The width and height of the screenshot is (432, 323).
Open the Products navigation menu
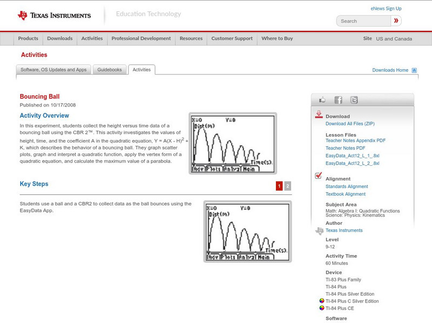(28, 39)
